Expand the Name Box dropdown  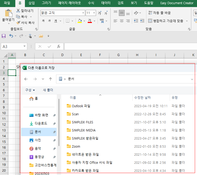pos(24,46)
